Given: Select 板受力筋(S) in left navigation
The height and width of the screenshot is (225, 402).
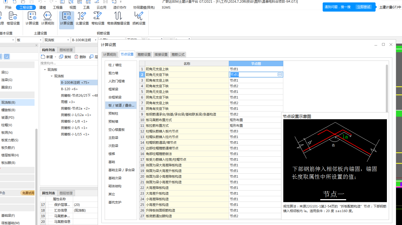Looking at the screenshot, I should (x=10, y=140).
